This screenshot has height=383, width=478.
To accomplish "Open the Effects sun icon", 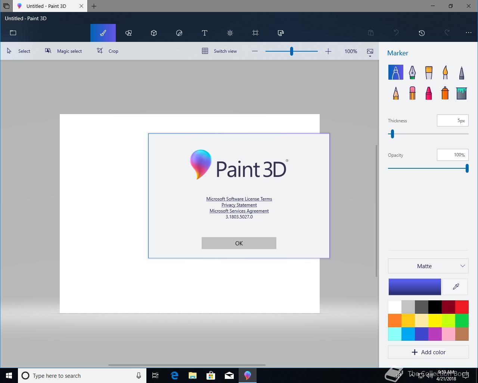I will coord(230,33).
